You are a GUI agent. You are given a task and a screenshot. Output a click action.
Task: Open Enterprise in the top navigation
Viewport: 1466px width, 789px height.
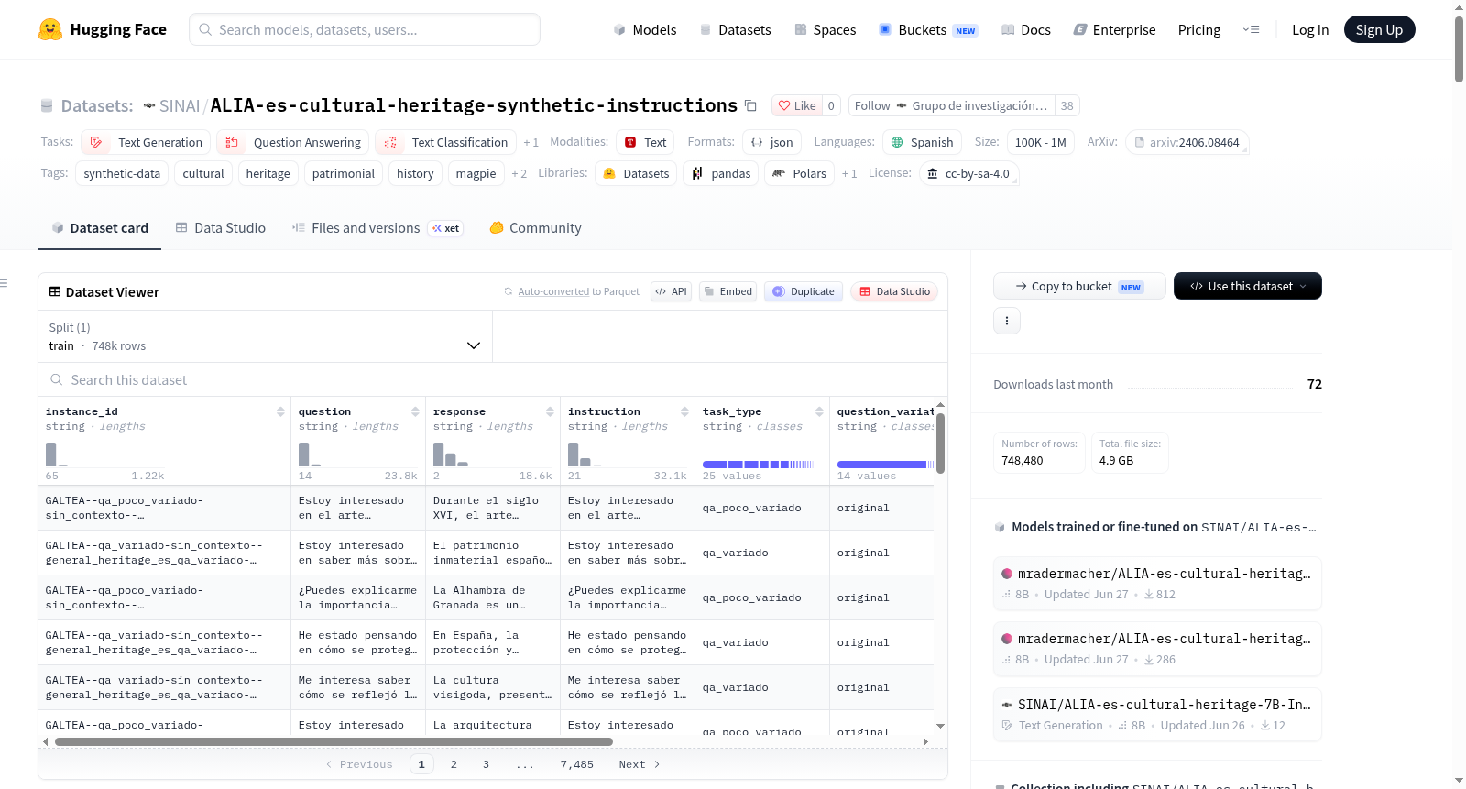point(1114,29)
